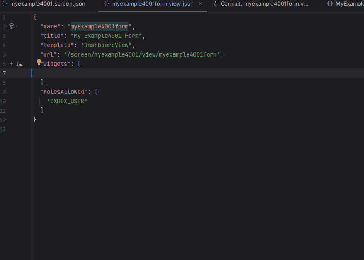Switch to the MyExample tab at far right
The image size is (364, 260).
pos(350,4)
